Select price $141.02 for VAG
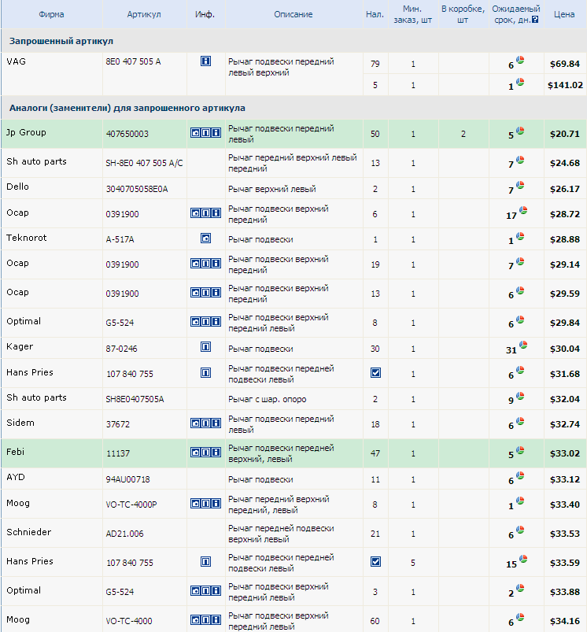Viewport: 587px width, 632px height. (565, 85)
